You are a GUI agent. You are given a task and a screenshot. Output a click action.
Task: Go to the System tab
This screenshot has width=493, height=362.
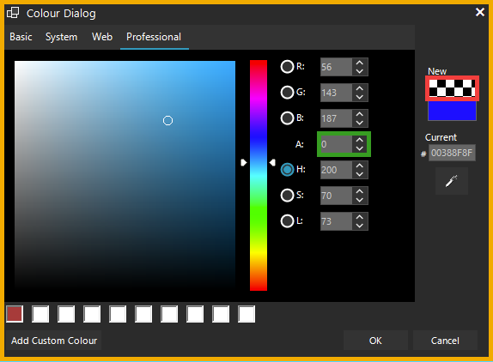61,37
